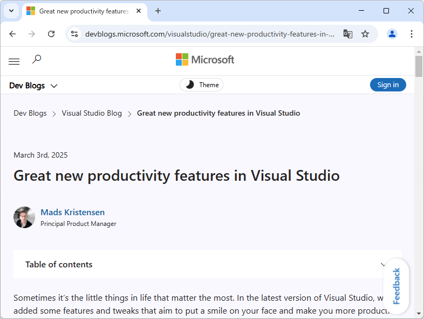Open Mads Kristensen's avatar photo
424x319 pixels.
tap(24, 217)
